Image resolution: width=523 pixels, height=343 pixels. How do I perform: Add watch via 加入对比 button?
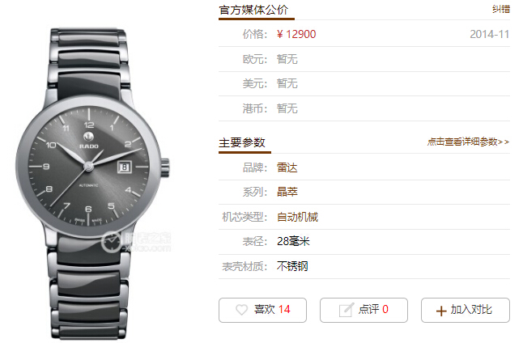[466, 310]
